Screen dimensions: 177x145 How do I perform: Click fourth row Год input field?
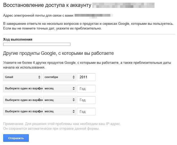pyautogui.click(x=86, y=112)
